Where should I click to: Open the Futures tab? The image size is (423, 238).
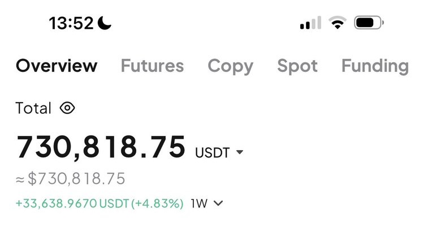(x=152, y=66)
